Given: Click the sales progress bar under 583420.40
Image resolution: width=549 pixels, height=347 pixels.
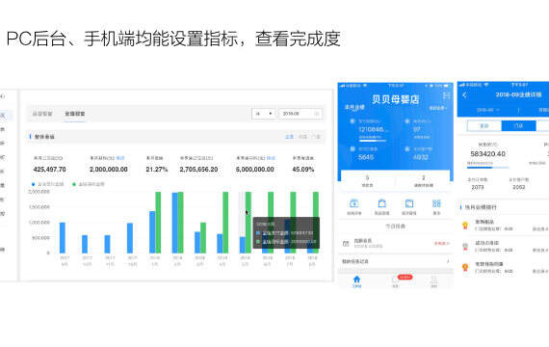Looking at the screenshot, I should click(487, 167).
